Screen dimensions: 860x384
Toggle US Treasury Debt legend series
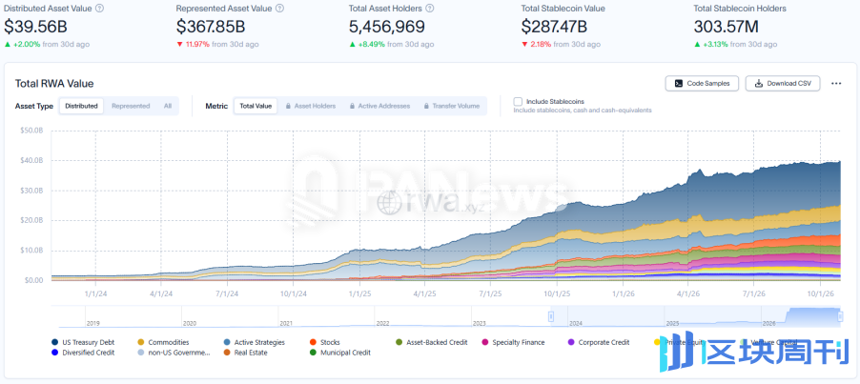pos(81,342)
